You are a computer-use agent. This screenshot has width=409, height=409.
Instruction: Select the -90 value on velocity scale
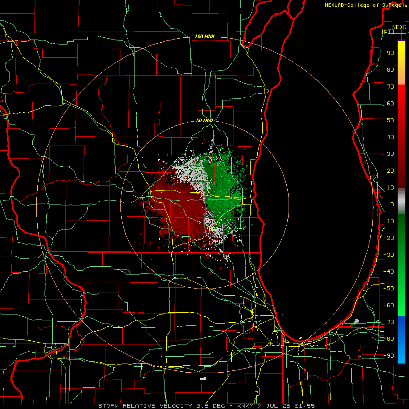pos(389,356)
